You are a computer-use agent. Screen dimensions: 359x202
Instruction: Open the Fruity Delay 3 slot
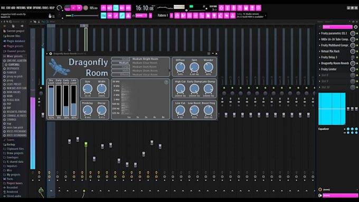[x=329, y=57]
